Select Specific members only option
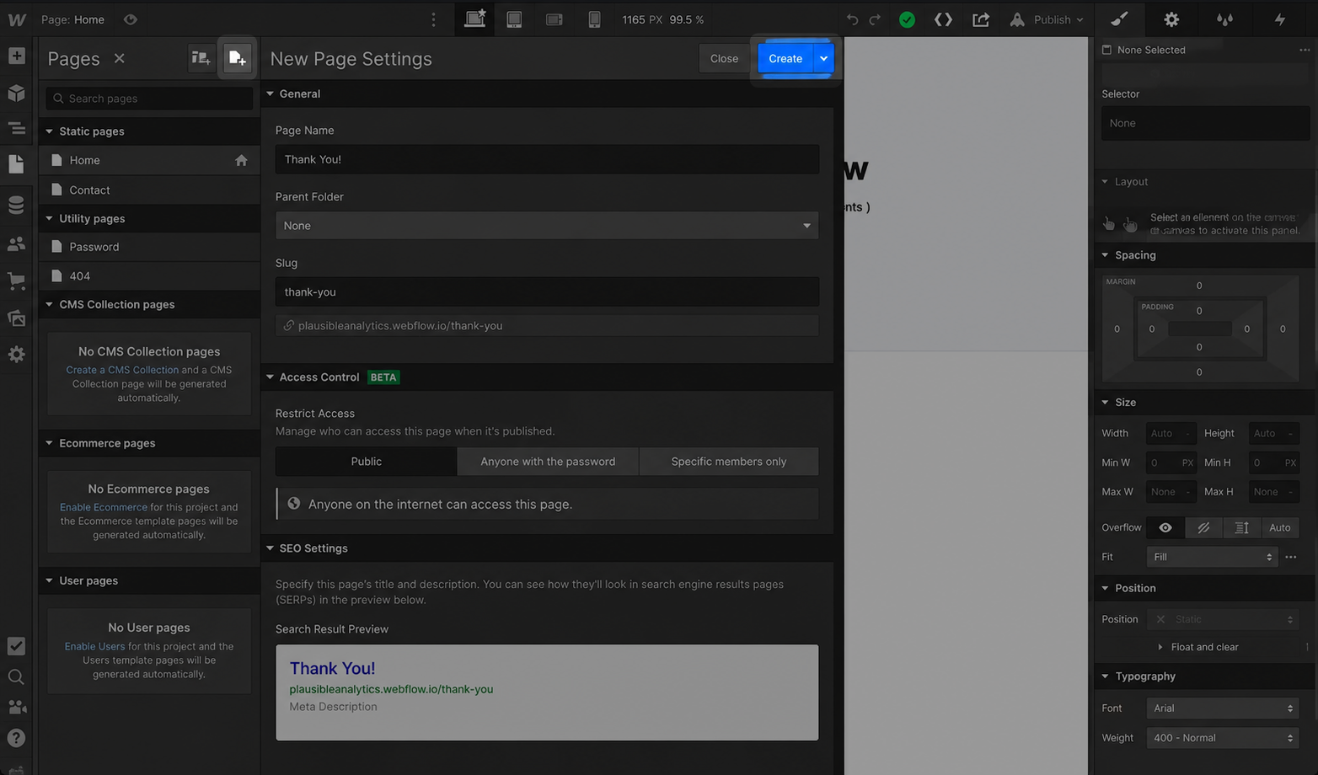Viewport: 1318px width, 775px height. pos(729,461)
